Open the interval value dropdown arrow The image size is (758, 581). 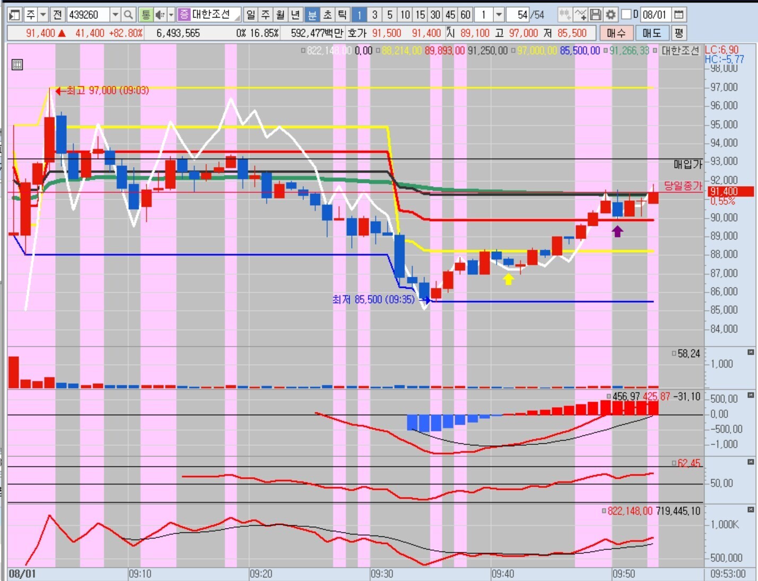[x=499, y=14]
